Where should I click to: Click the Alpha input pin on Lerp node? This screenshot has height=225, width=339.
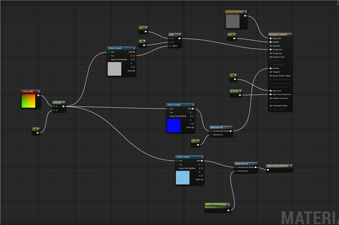[x=170, y=46]
